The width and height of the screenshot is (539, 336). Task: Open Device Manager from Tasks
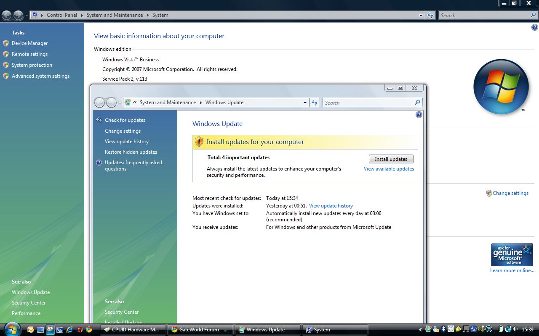(x=29, y=43)
